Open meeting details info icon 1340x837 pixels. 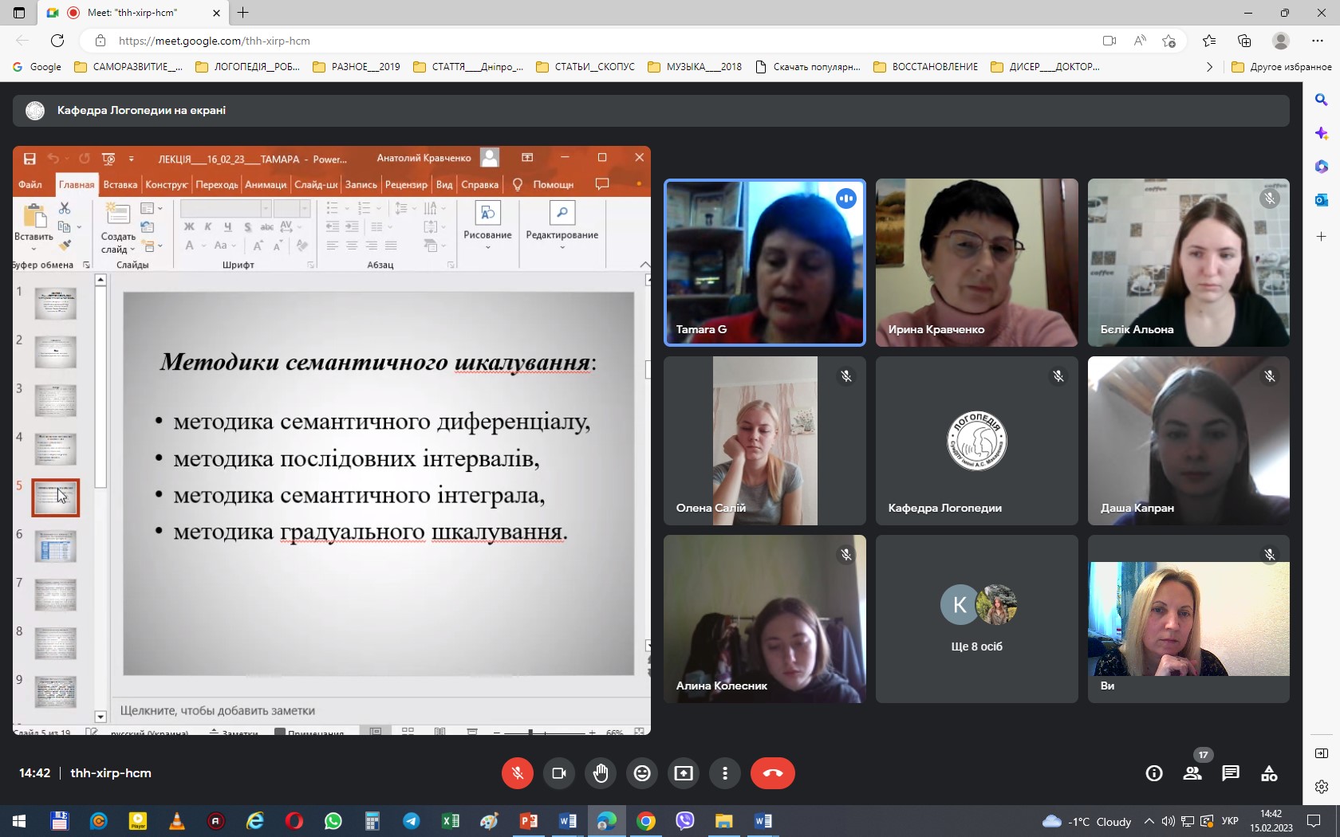pos(1154,773)
